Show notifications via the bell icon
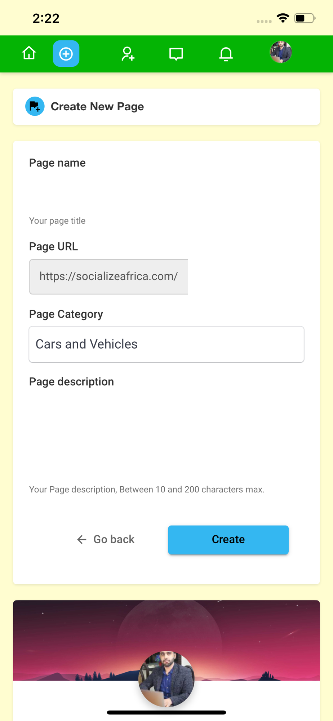 click(226, 54)
